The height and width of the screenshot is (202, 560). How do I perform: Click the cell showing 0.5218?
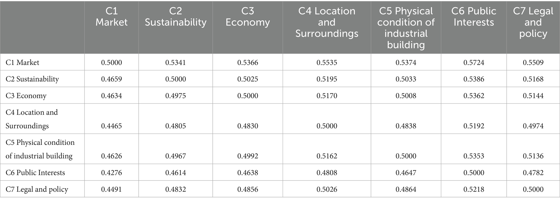(474, 189)
